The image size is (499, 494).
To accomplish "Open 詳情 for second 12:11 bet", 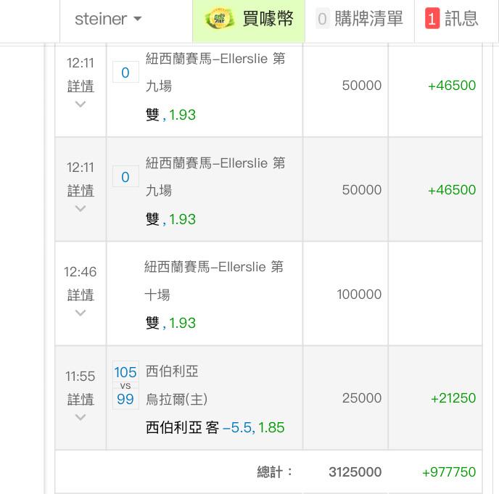I will coord(81,191).
